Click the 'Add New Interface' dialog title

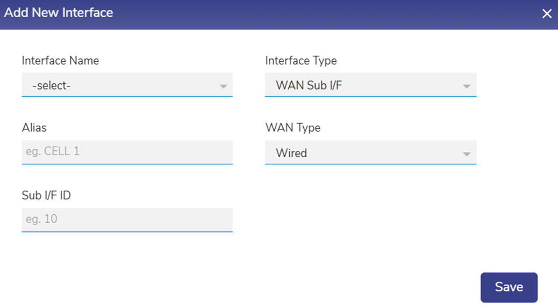[x=59, y=13]
